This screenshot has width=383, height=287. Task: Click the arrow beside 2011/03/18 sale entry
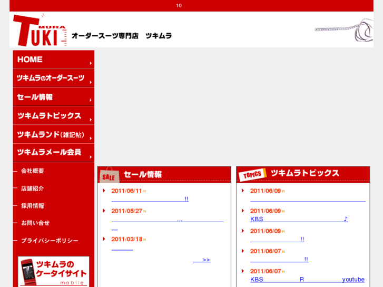[104, 239]
